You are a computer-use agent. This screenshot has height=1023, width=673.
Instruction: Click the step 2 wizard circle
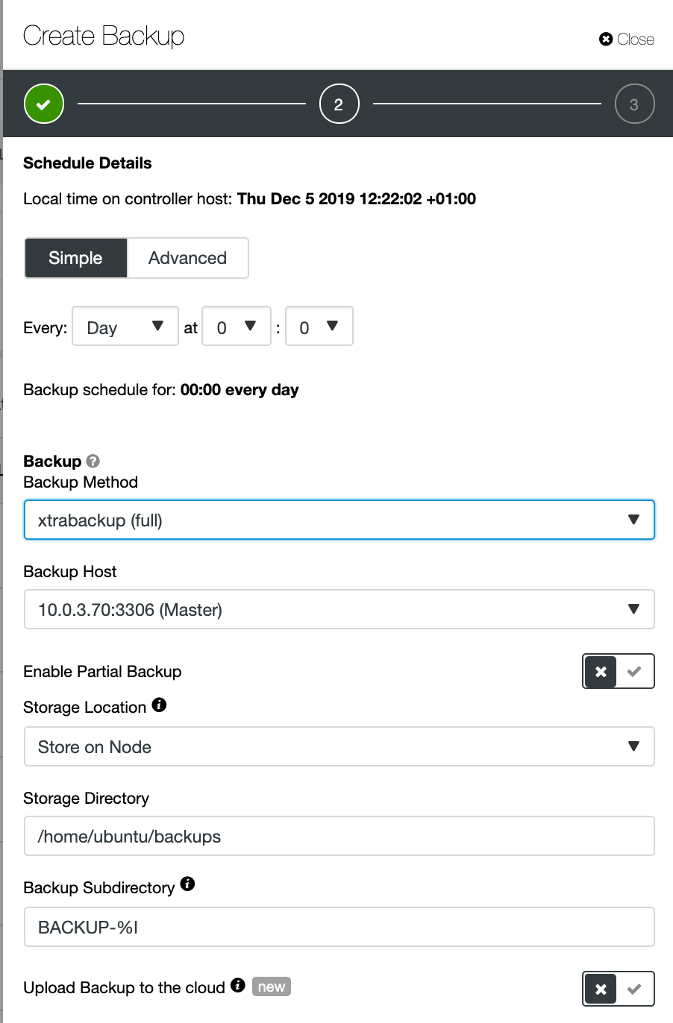point(339,104)
